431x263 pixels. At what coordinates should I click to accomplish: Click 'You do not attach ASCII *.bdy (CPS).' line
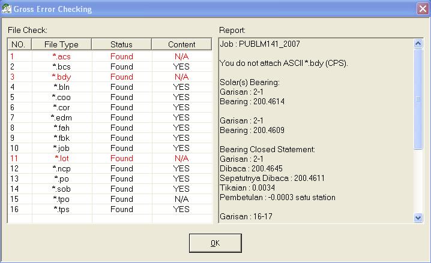284,63
